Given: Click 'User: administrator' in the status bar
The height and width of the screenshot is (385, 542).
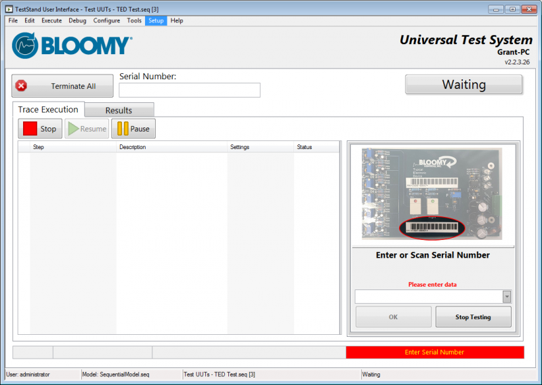Looking at the screenshot, I should pos(28,374).
